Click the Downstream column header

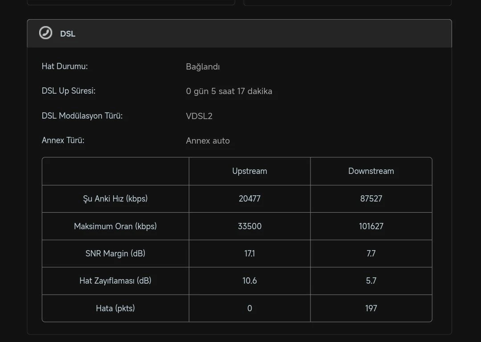371,171
